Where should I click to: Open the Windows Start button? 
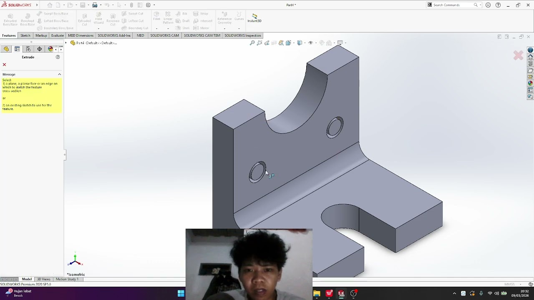pyautogui.click(x=181, y=293)
